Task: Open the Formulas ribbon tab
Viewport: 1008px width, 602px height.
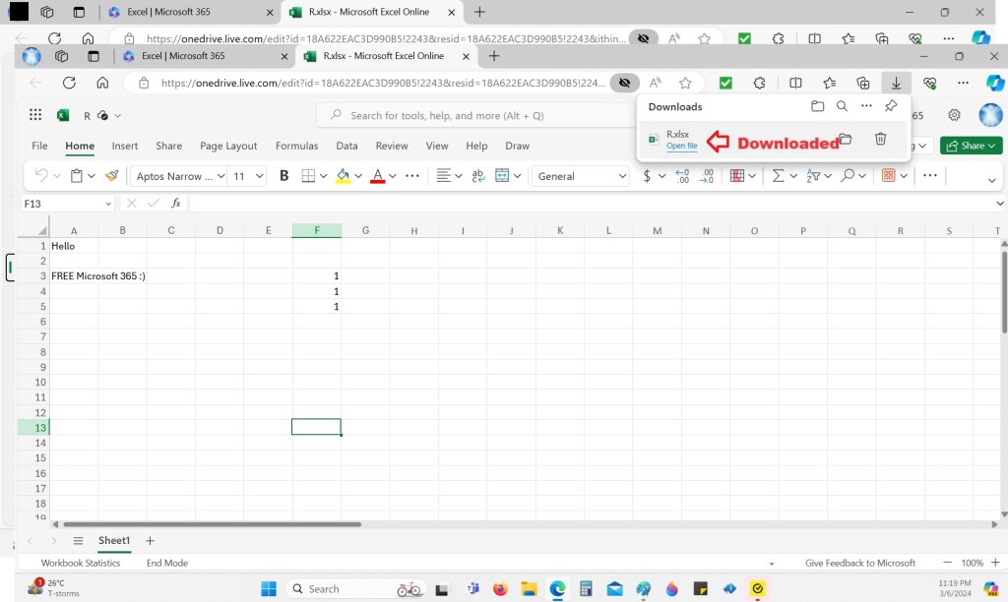Action: coord(296,146)
